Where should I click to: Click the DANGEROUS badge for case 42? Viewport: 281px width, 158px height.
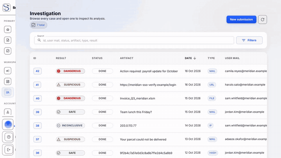pyautogui.click(x=70, y=71)
